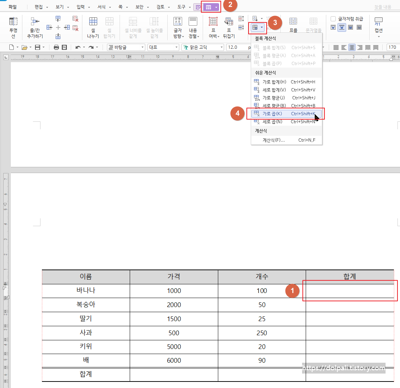
Task: Toggle center alignment button
Action: click(352, 47)
